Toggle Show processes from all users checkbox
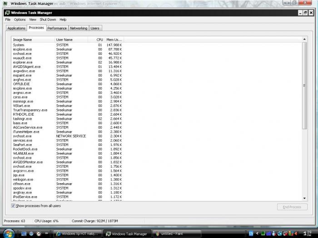 (x=13, y=206)
